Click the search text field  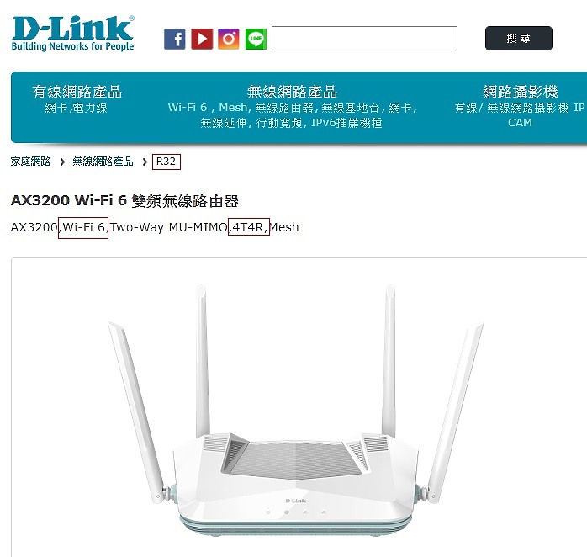point(364,38)
